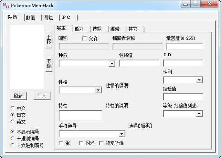Choose 十进制编号 radio option
221x158 pixels.
[25, 139]
